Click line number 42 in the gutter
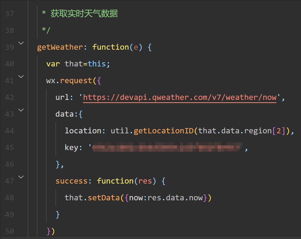 9,98
